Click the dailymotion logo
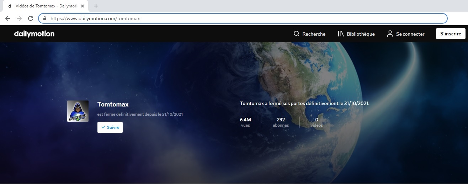468x184 pixels. pyautogui.click(x=34, y=34)
